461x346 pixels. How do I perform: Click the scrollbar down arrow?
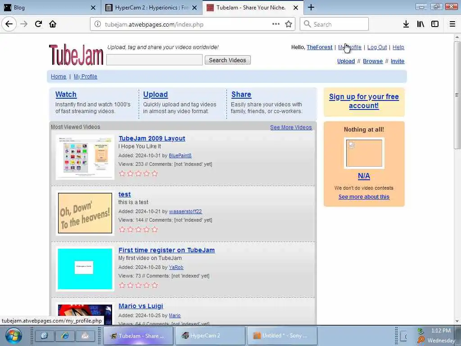pyautogui.click(x=457, y=321)
